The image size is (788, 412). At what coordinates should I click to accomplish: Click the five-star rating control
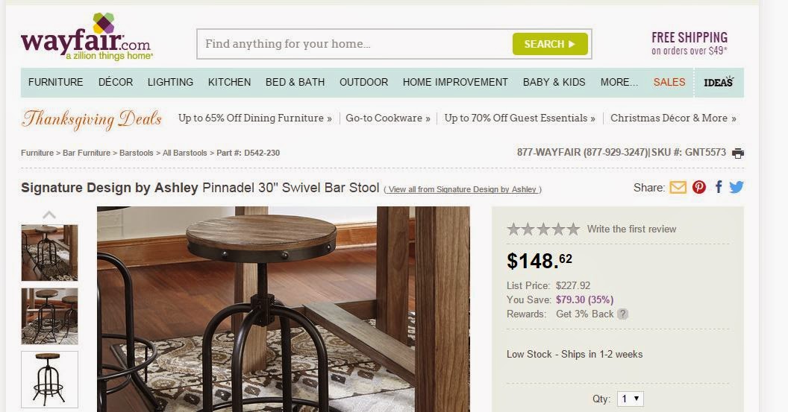click(543, 229)
